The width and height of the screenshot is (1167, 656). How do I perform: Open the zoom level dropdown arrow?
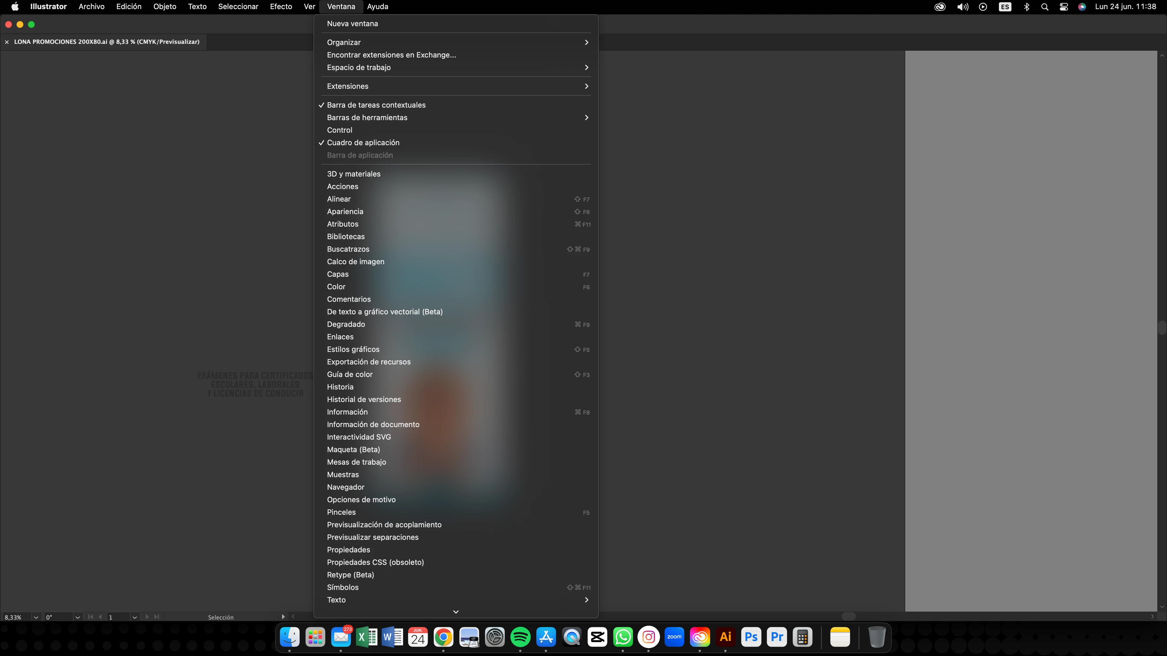point(36,617)
